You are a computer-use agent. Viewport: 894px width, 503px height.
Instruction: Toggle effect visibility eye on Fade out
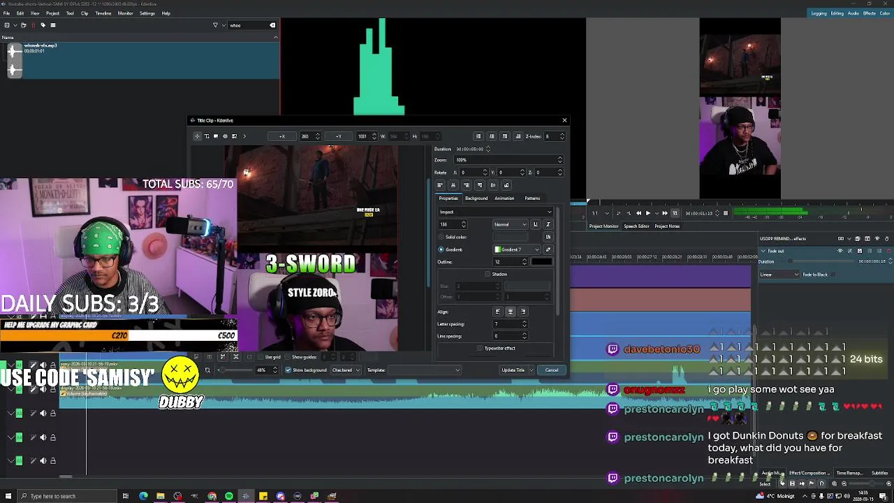840,251
